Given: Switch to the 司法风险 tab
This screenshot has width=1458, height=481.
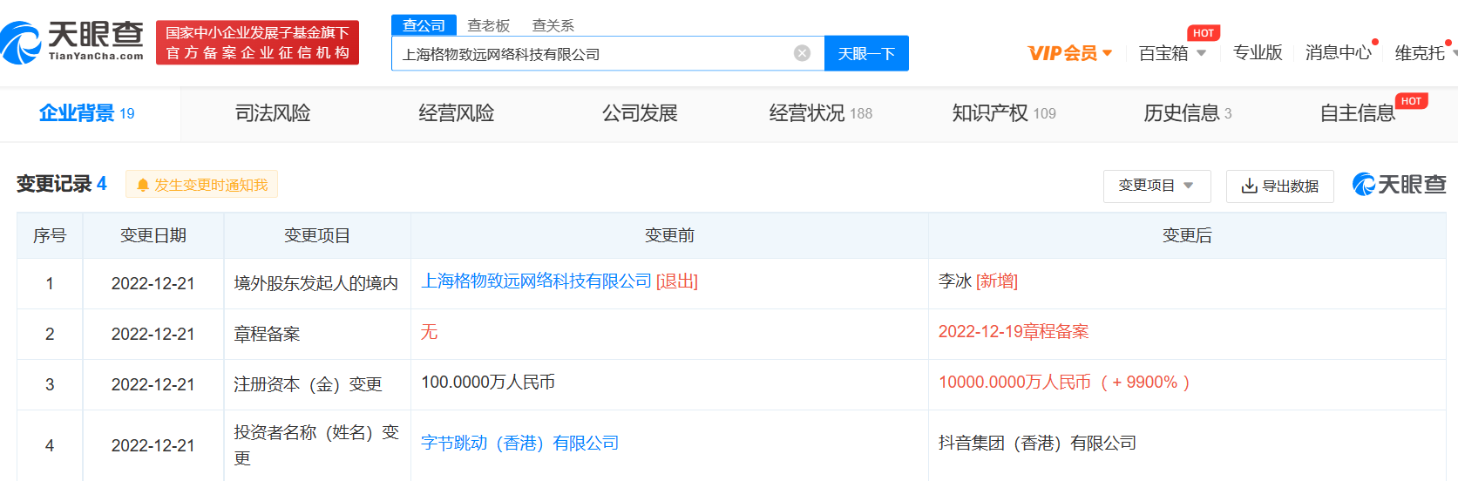Looking at the screenshot, I should tap(273, 113).
